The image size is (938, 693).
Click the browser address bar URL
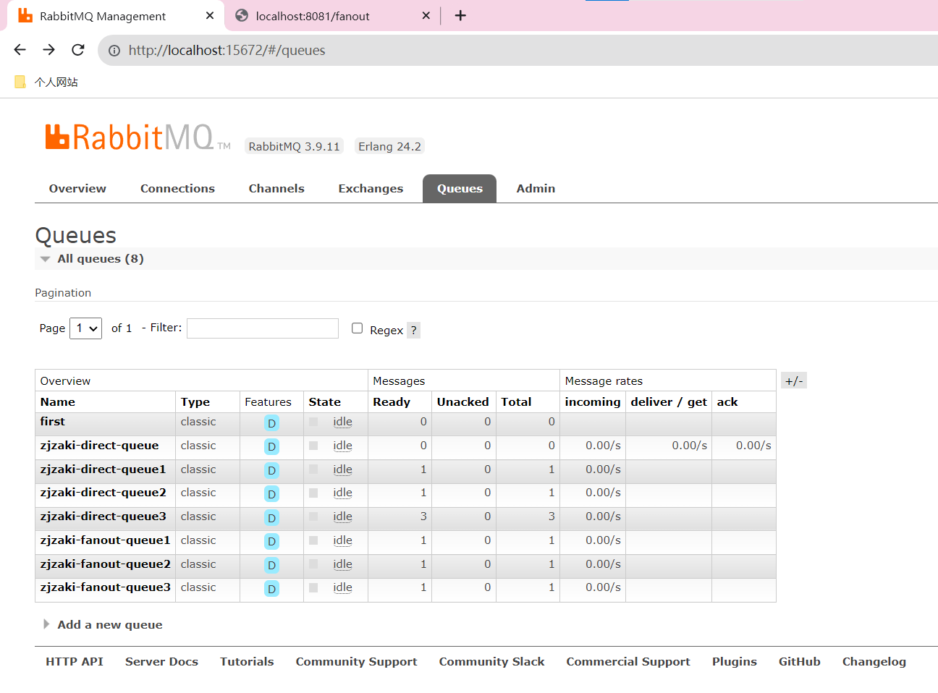coord(227,50)
